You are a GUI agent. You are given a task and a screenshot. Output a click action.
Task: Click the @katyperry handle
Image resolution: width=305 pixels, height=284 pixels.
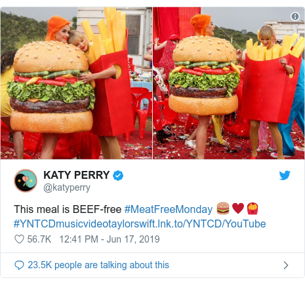click(67, 188)
